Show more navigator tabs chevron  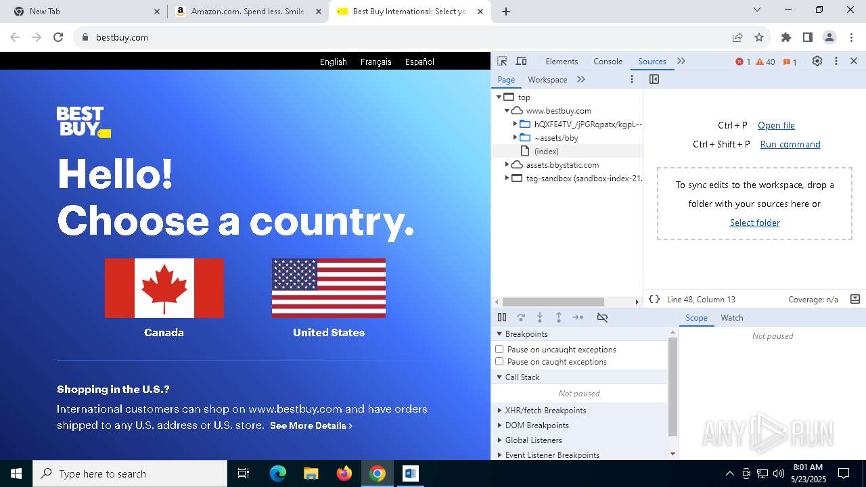click(581, 79)
